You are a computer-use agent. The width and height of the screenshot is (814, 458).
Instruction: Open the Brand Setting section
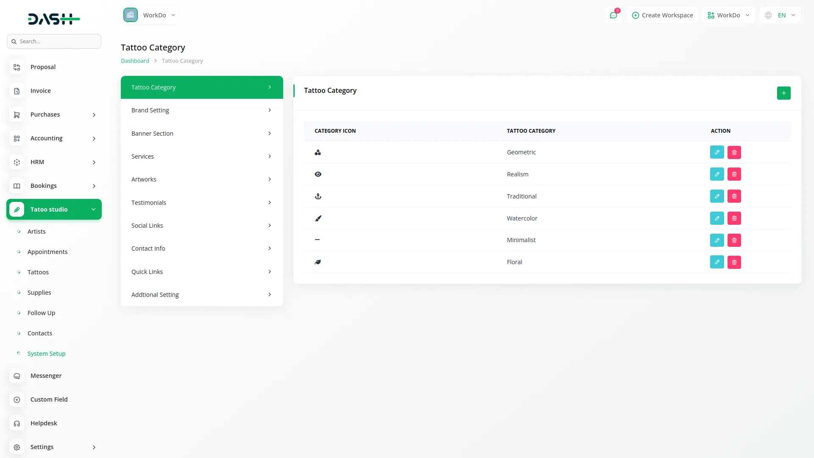(x=202, y=110)
